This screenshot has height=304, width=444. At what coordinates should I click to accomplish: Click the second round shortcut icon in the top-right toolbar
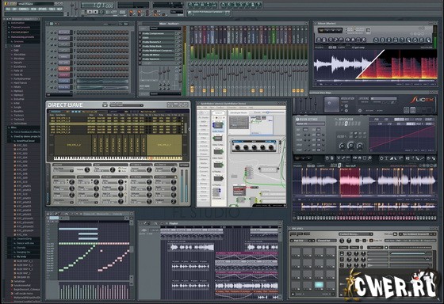click(x=197, y=5)
